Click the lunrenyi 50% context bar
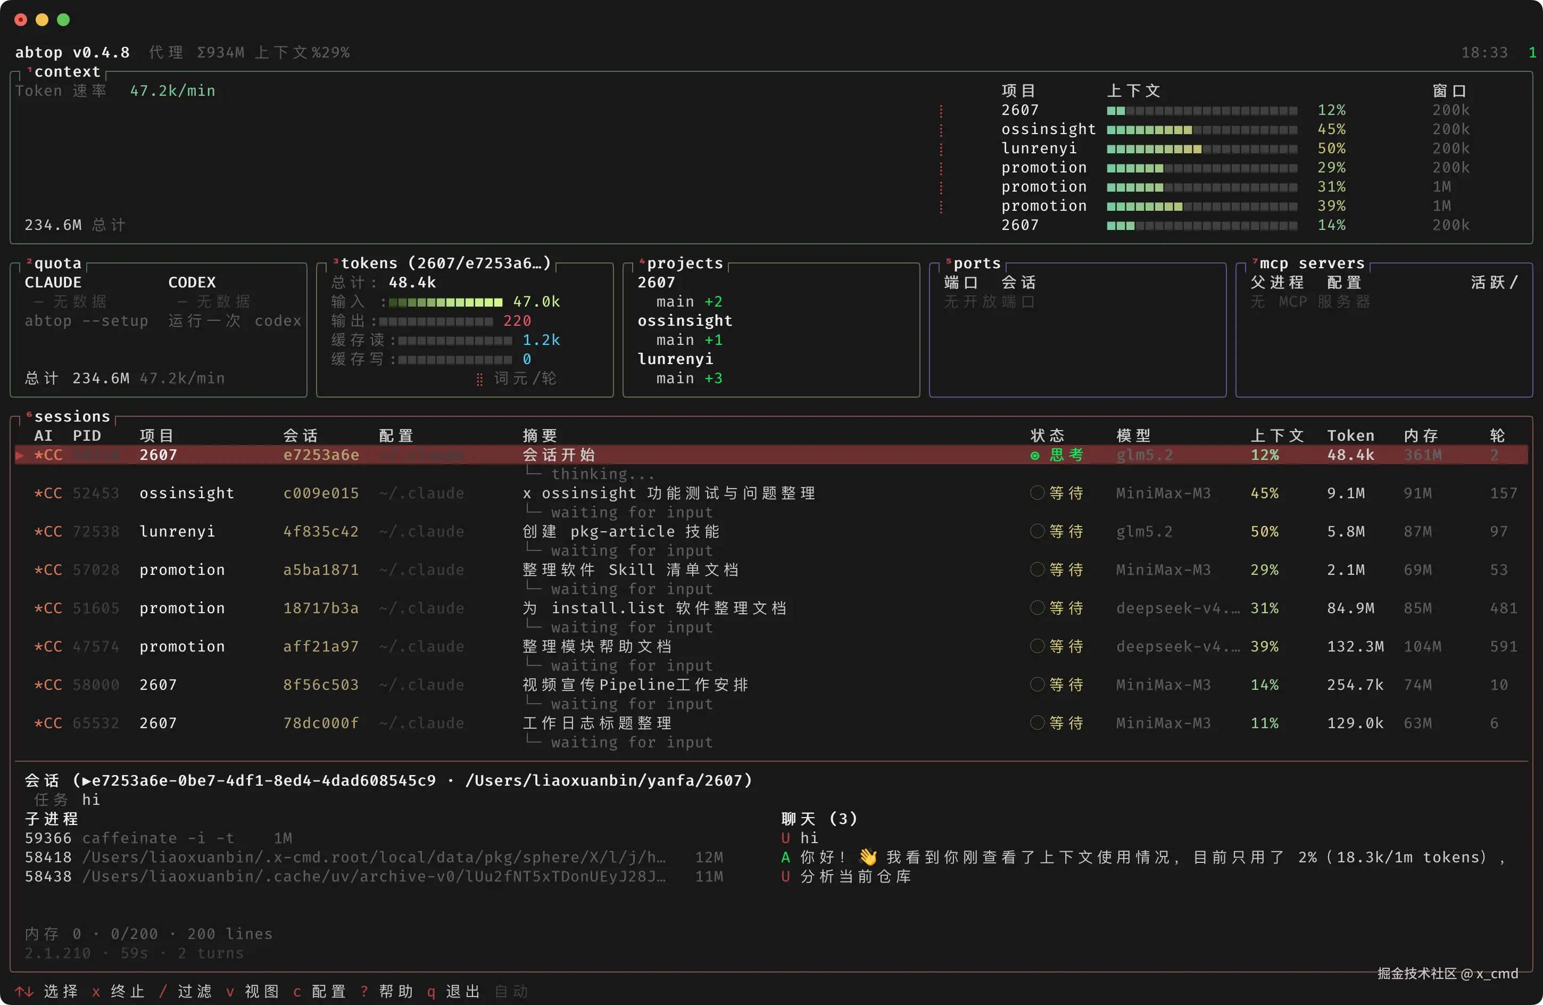Viewport: 1543px width, 1005px height. tap(1202, 149)
